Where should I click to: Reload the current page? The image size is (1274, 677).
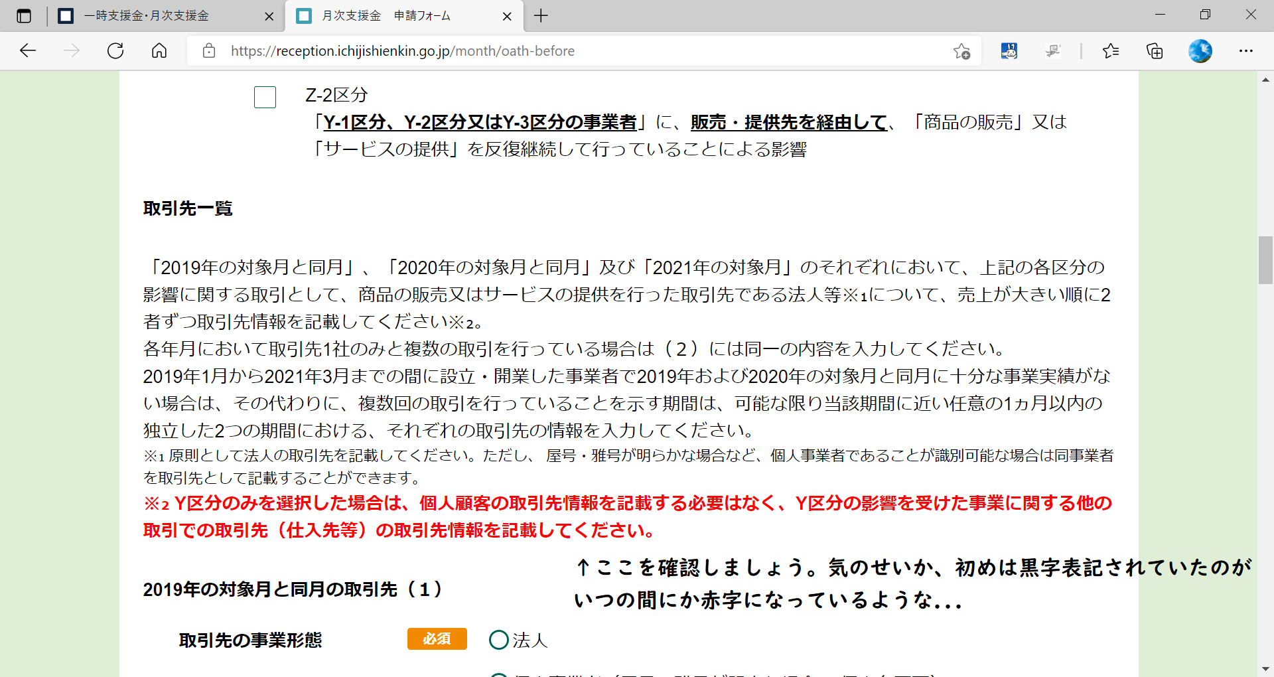click(115, 51)
